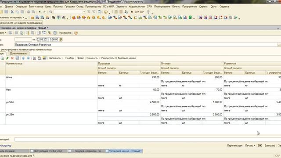Expand the Изменить dropdown

[93, 58]
